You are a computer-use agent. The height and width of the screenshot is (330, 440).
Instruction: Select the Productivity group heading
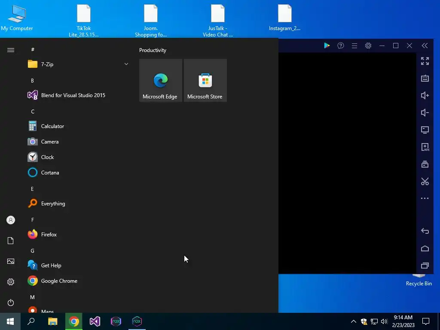[153, 50]
